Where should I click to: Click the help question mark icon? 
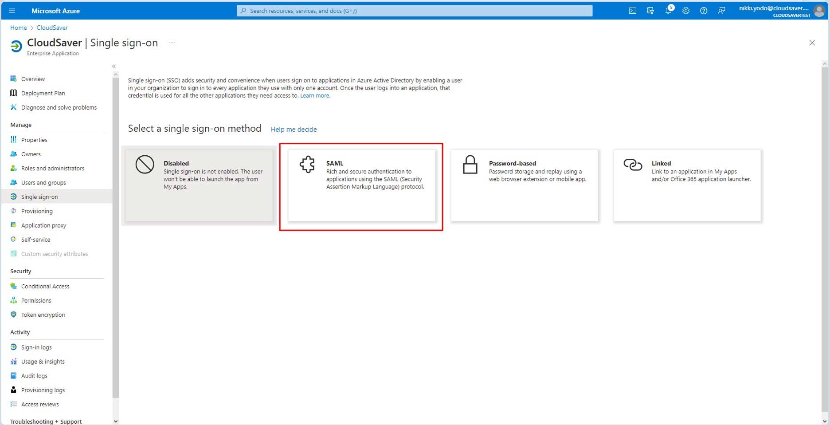(704, 11)
